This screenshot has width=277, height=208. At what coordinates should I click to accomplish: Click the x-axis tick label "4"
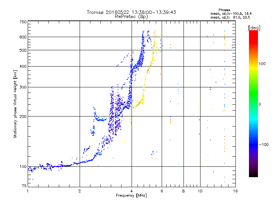pos(132,191)
